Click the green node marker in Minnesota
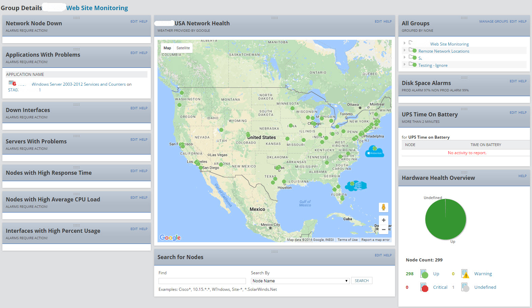Image resolution: width=532 pixels, height=308 pixels. tap(292, 109)
